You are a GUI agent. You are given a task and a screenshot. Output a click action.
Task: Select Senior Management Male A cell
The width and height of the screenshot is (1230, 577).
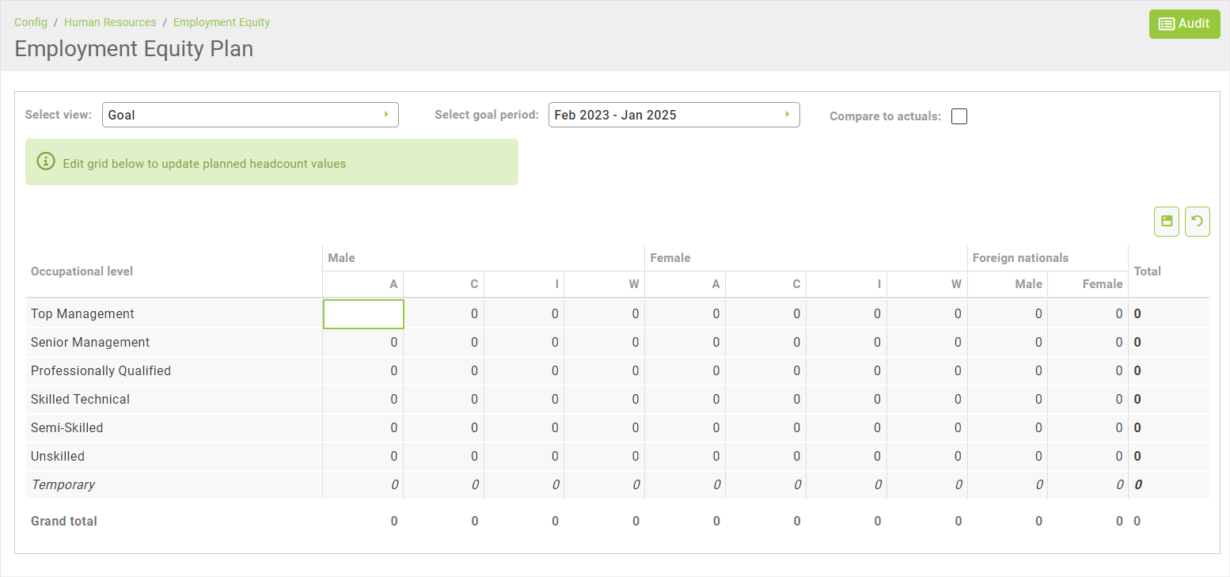pyautogui.click(x=363, y=343)
